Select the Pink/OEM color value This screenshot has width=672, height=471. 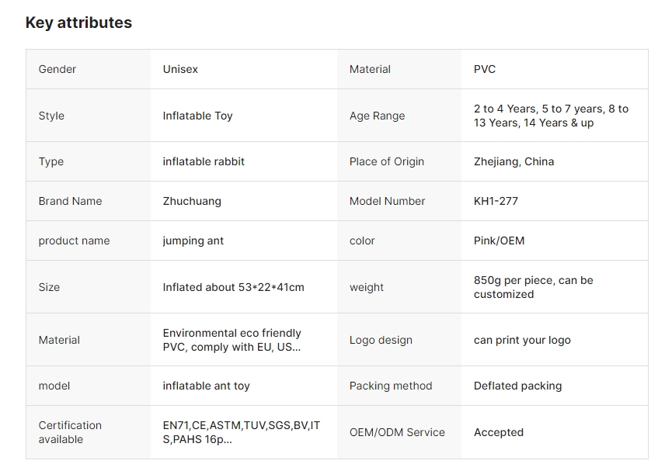[x=499, y=241]
